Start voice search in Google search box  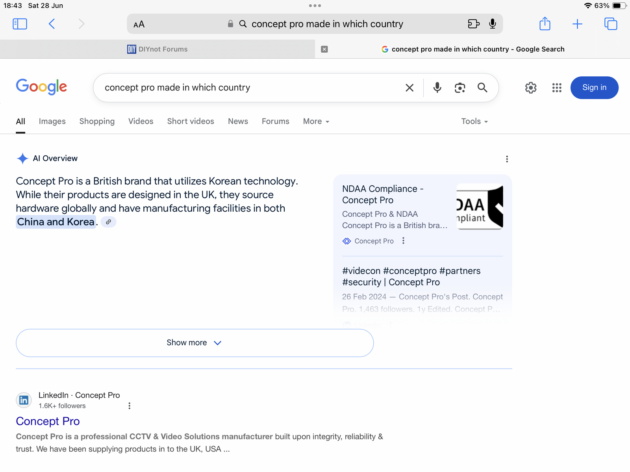point(437,88)
